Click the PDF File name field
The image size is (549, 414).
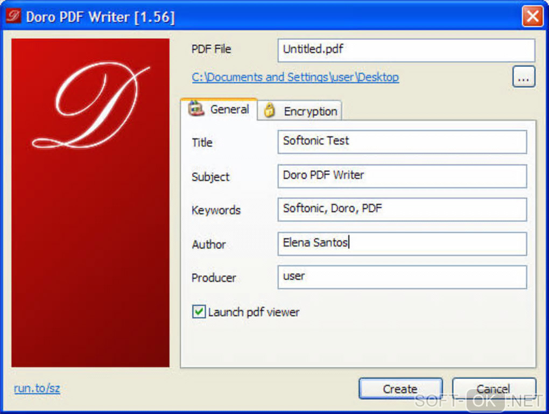click(406, 51)
